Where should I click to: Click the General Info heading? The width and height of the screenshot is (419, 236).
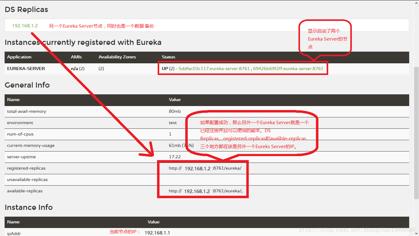(27, 85)
